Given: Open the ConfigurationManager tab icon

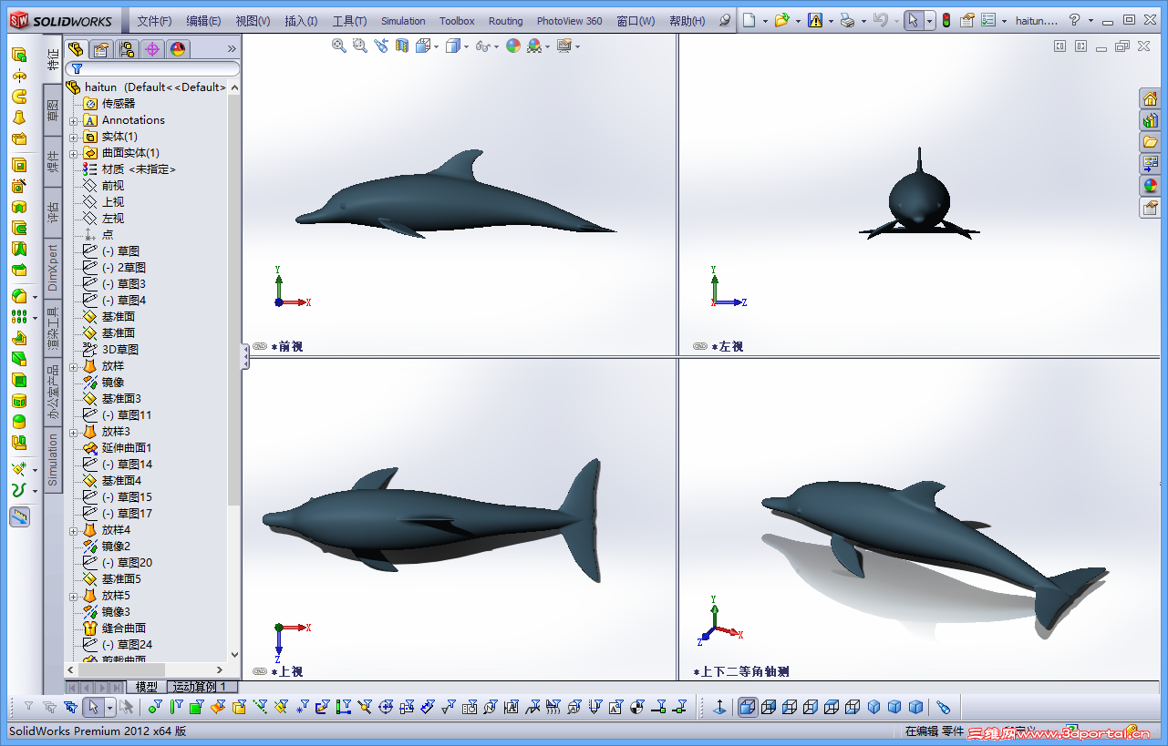Looking at the screenshot, I should [127, 49].
